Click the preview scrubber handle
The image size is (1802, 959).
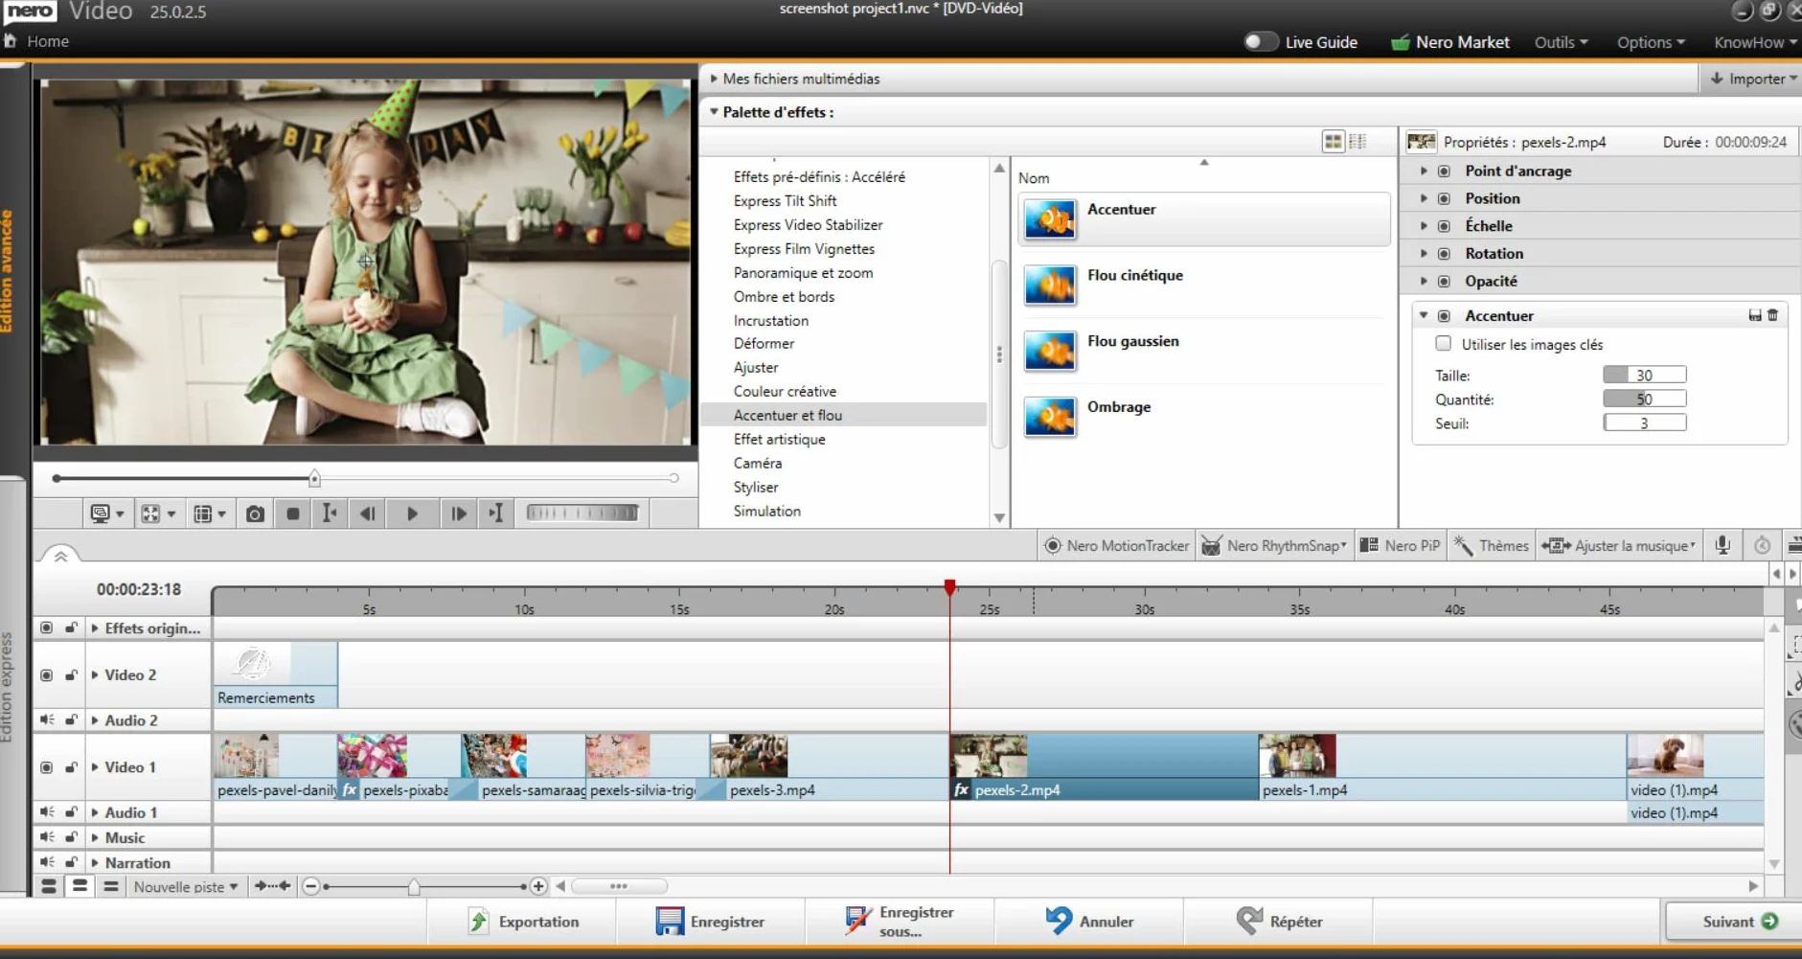(x=314, y=477)
